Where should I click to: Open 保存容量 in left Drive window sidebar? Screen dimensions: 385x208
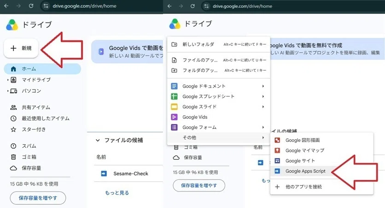tap(31, 168)
